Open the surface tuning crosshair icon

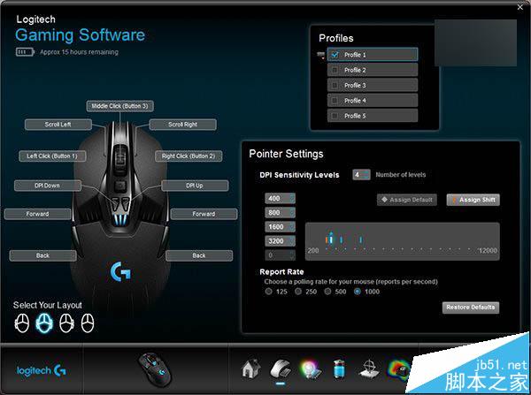coord(369,369)
